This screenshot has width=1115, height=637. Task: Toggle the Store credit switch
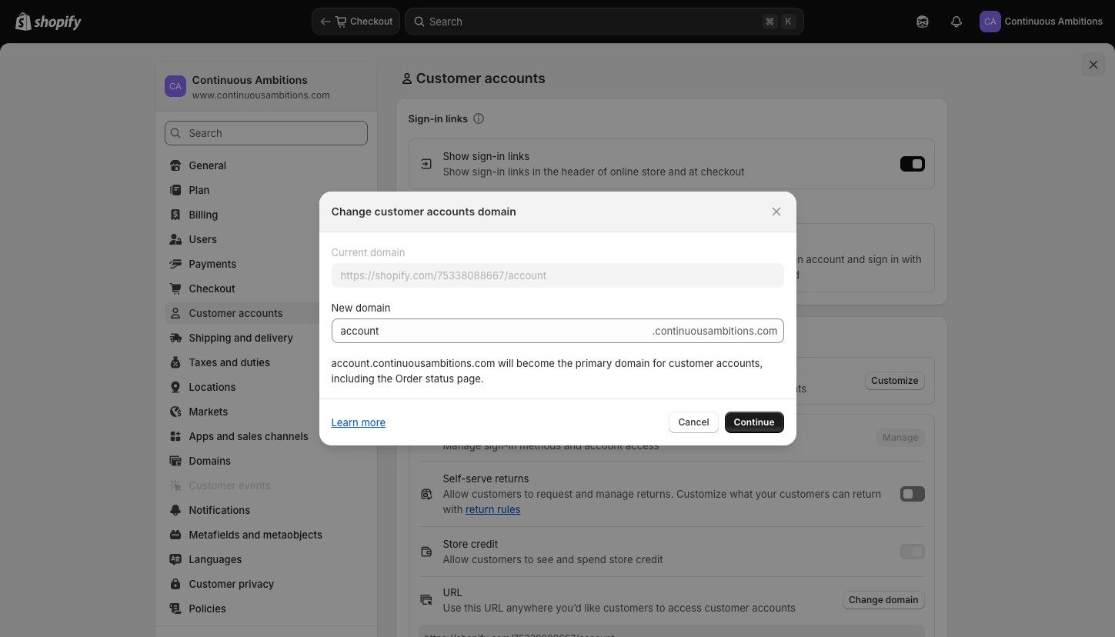pos(912,552)
